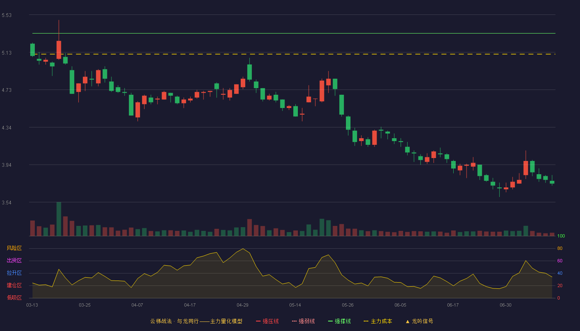The width and height of the screenshot is (580, 331).
Task: Click the 出货区 zone label
Action: pyautogui.click(x=14, y=261)
